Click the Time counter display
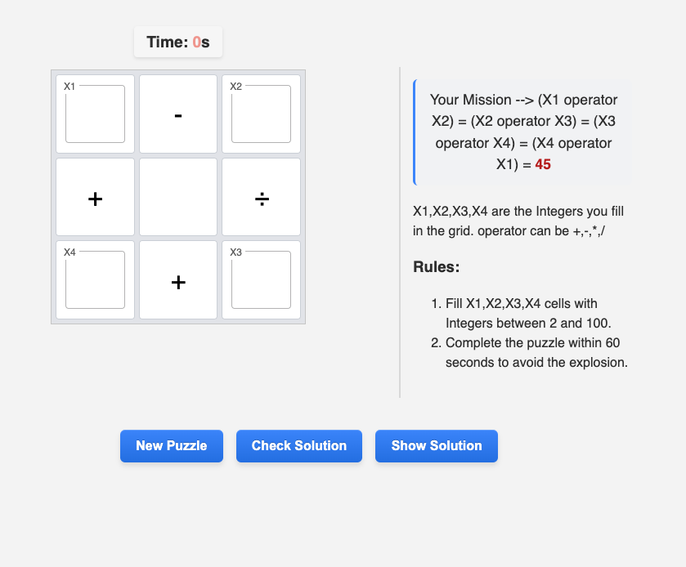686x567 pixels. [x=178, y=42]
